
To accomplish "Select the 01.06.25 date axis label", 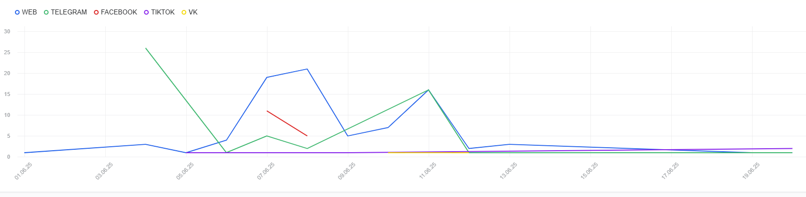I will tap(23, 171).
